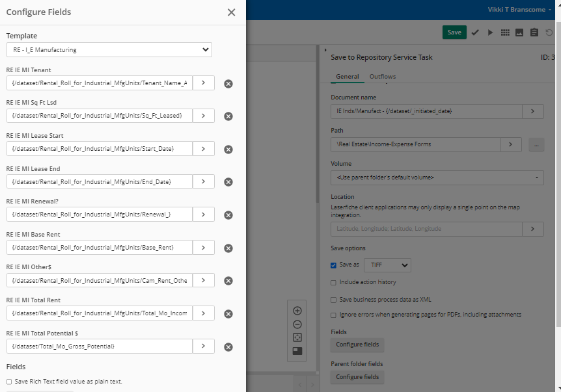Switch to the Outflows tab

(383, 77)
